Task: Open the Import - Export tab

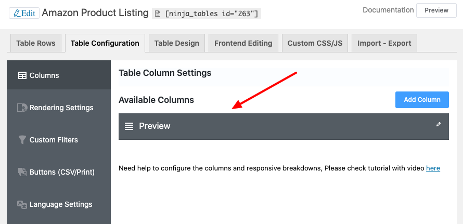Action: (x=384, y=43)
